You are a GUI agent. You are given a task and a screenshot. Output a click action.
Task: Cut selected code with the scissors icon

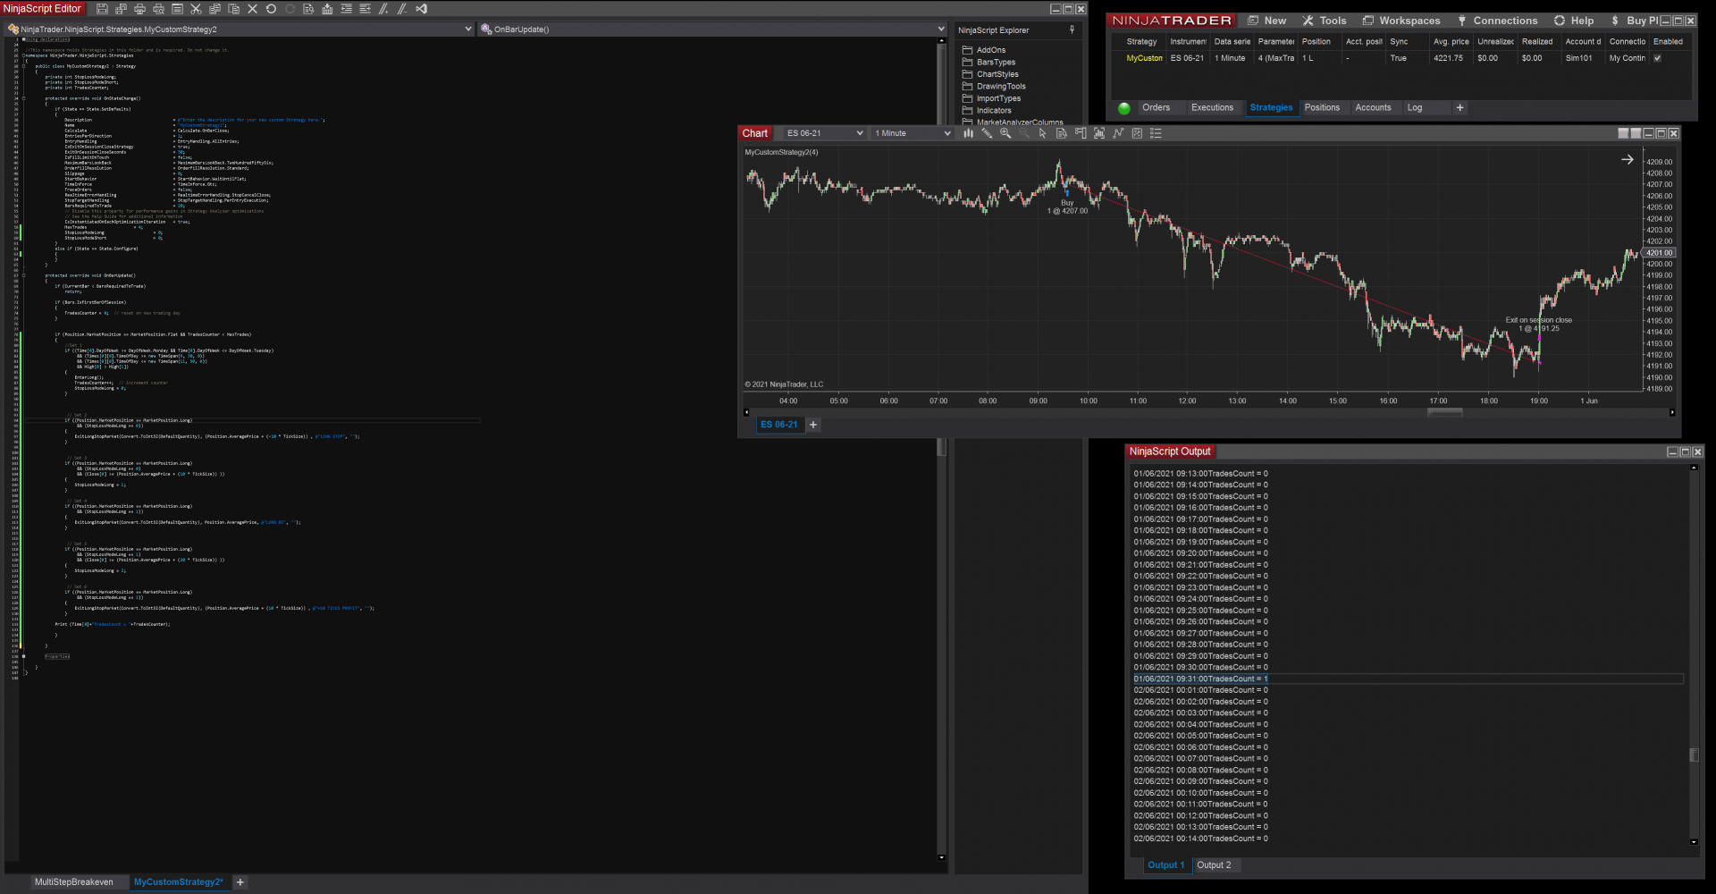point(196,9)
